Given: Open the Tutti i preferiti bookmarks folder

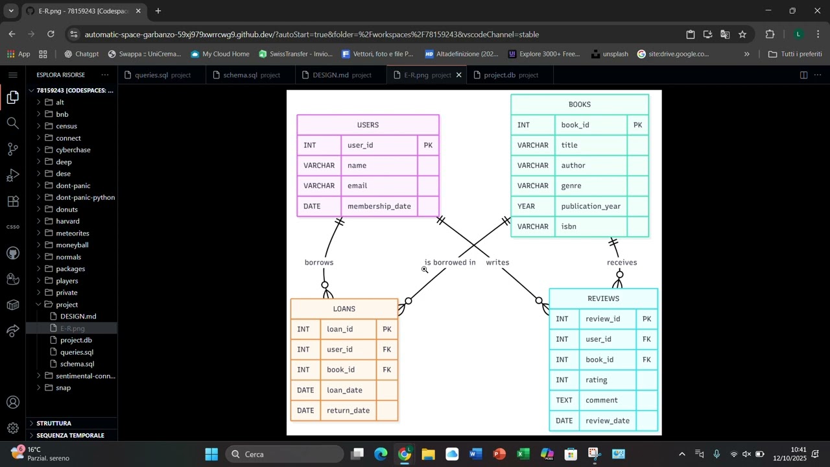Looking at the screenshot, I should (x=794, y=54).
